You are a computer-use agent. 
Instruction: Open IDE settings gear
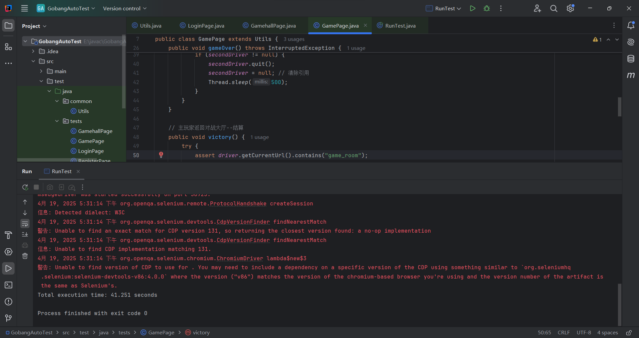(570, 8)
